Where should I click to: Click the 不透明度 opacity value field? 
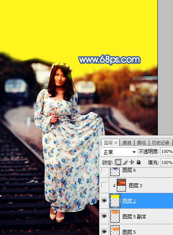(x=167, y=151)
